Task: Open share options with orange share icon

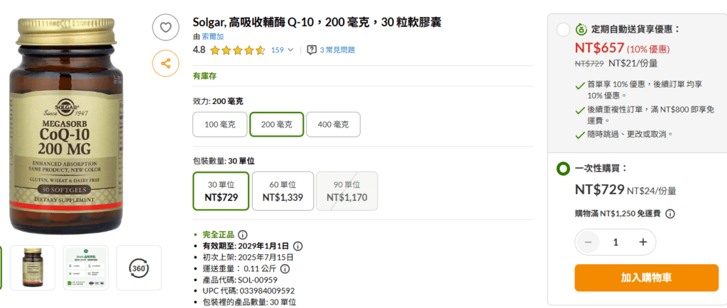Action: click(165, 63)
